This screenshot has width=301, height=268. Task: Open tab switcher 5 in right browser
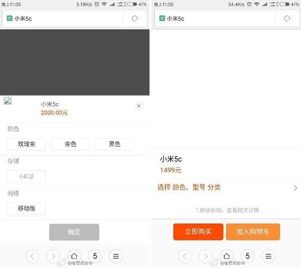click(248, 256)
